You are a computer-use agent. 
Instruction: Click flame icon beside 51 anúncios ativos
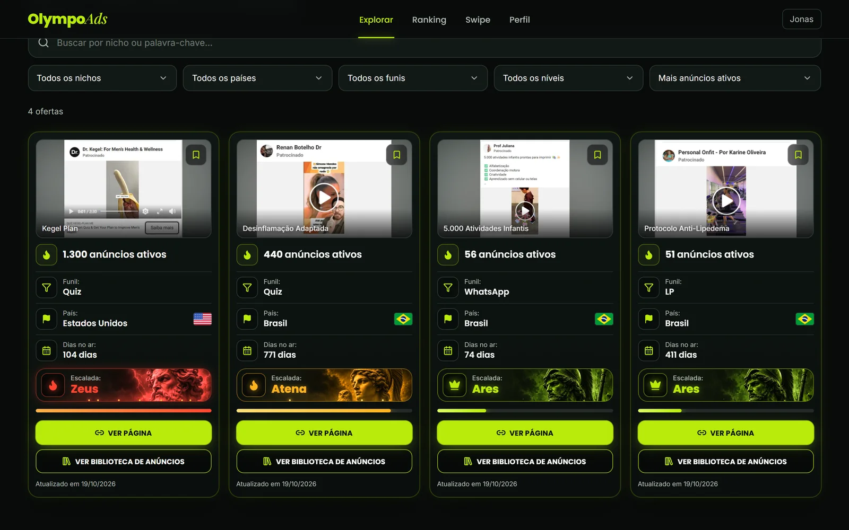649,255
